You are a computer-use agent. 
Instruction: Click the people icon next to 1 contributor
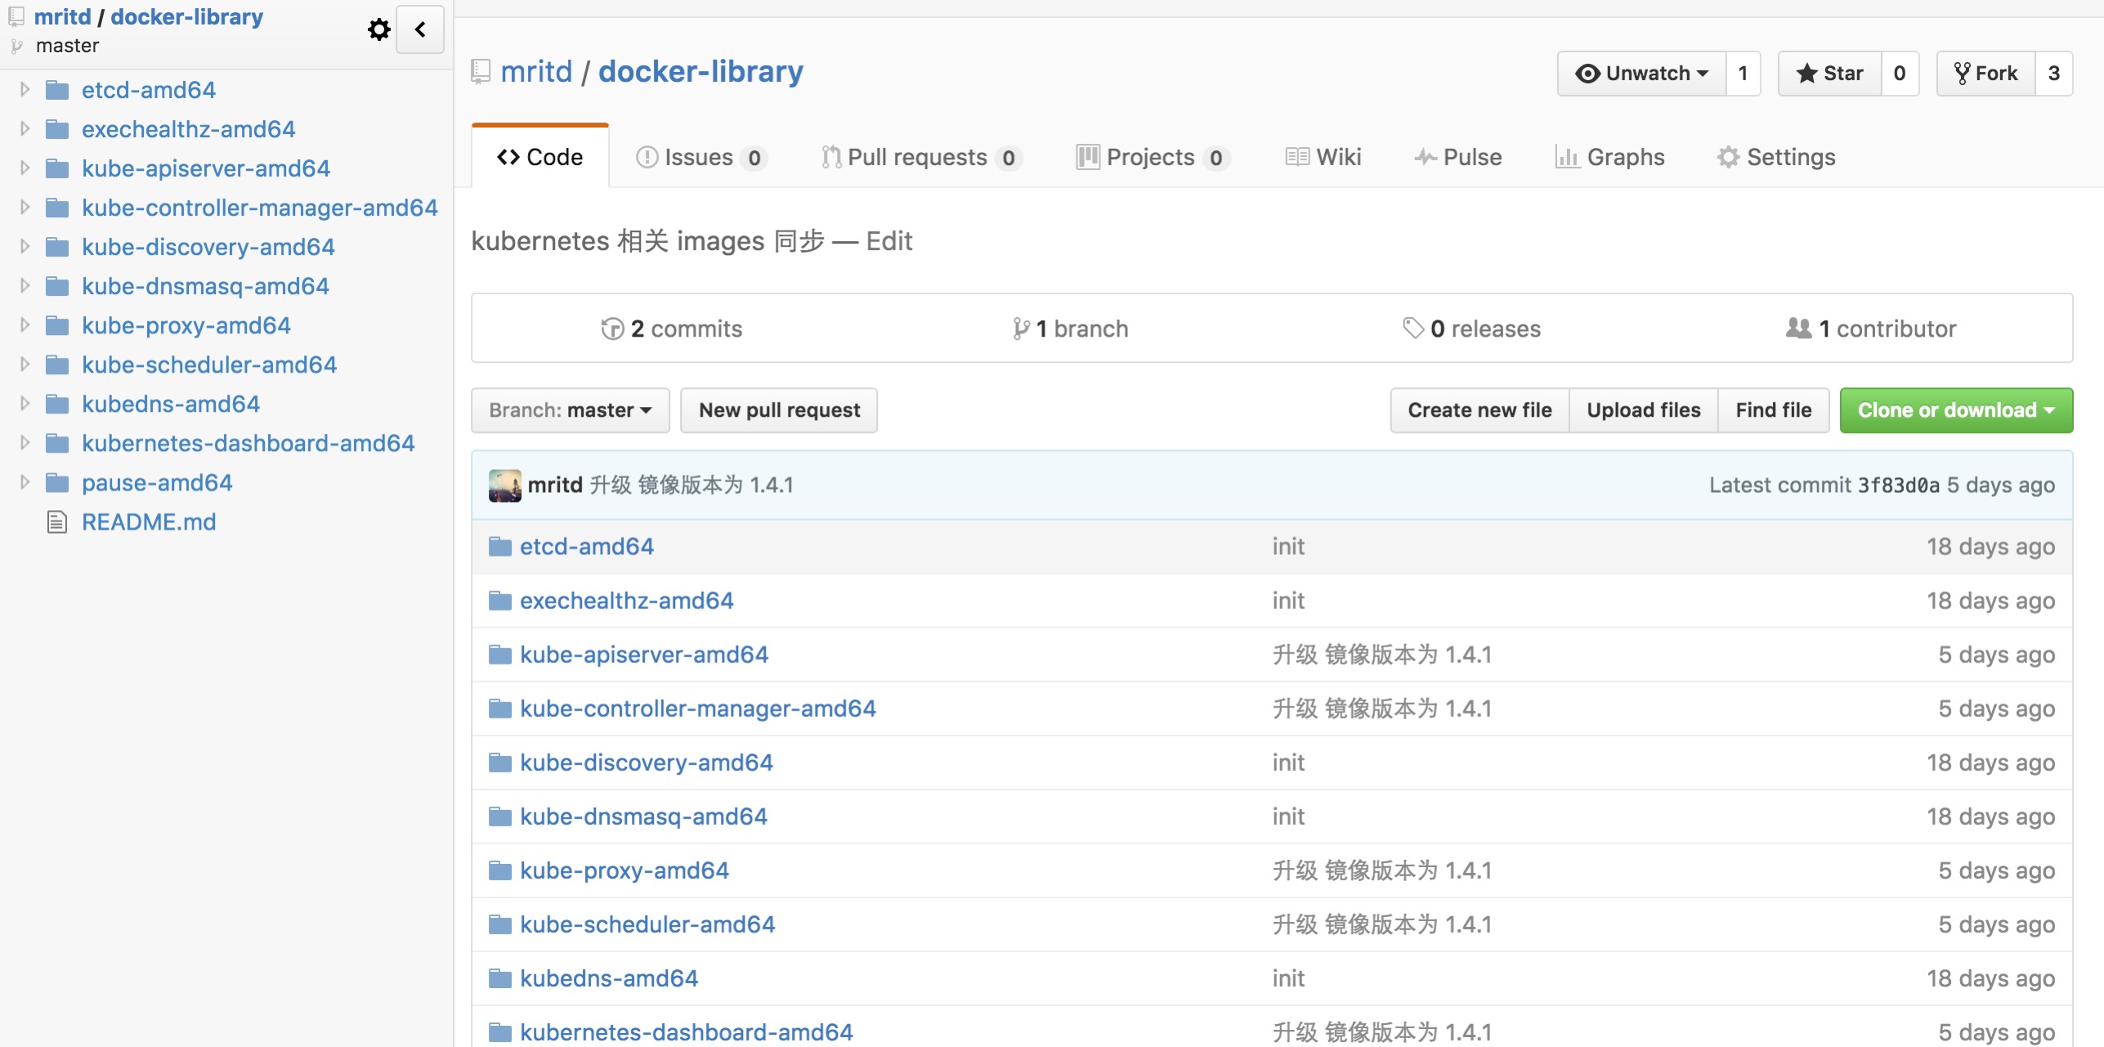click(x=1799, y=329)
